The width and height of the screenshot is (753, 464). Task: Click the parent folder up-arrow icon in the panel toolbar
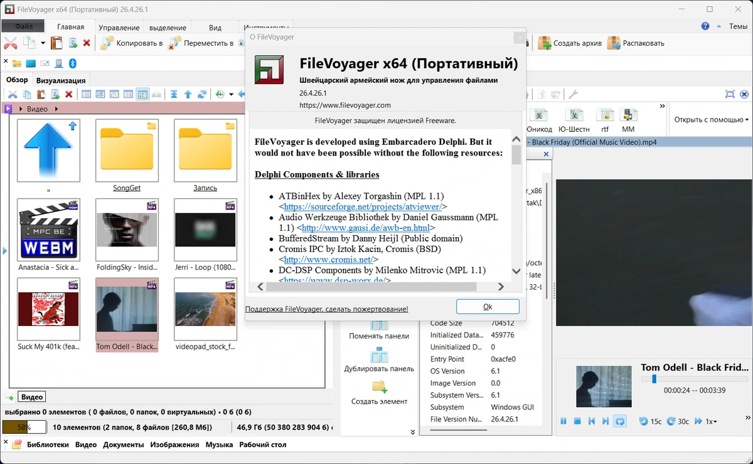[188, 94]
